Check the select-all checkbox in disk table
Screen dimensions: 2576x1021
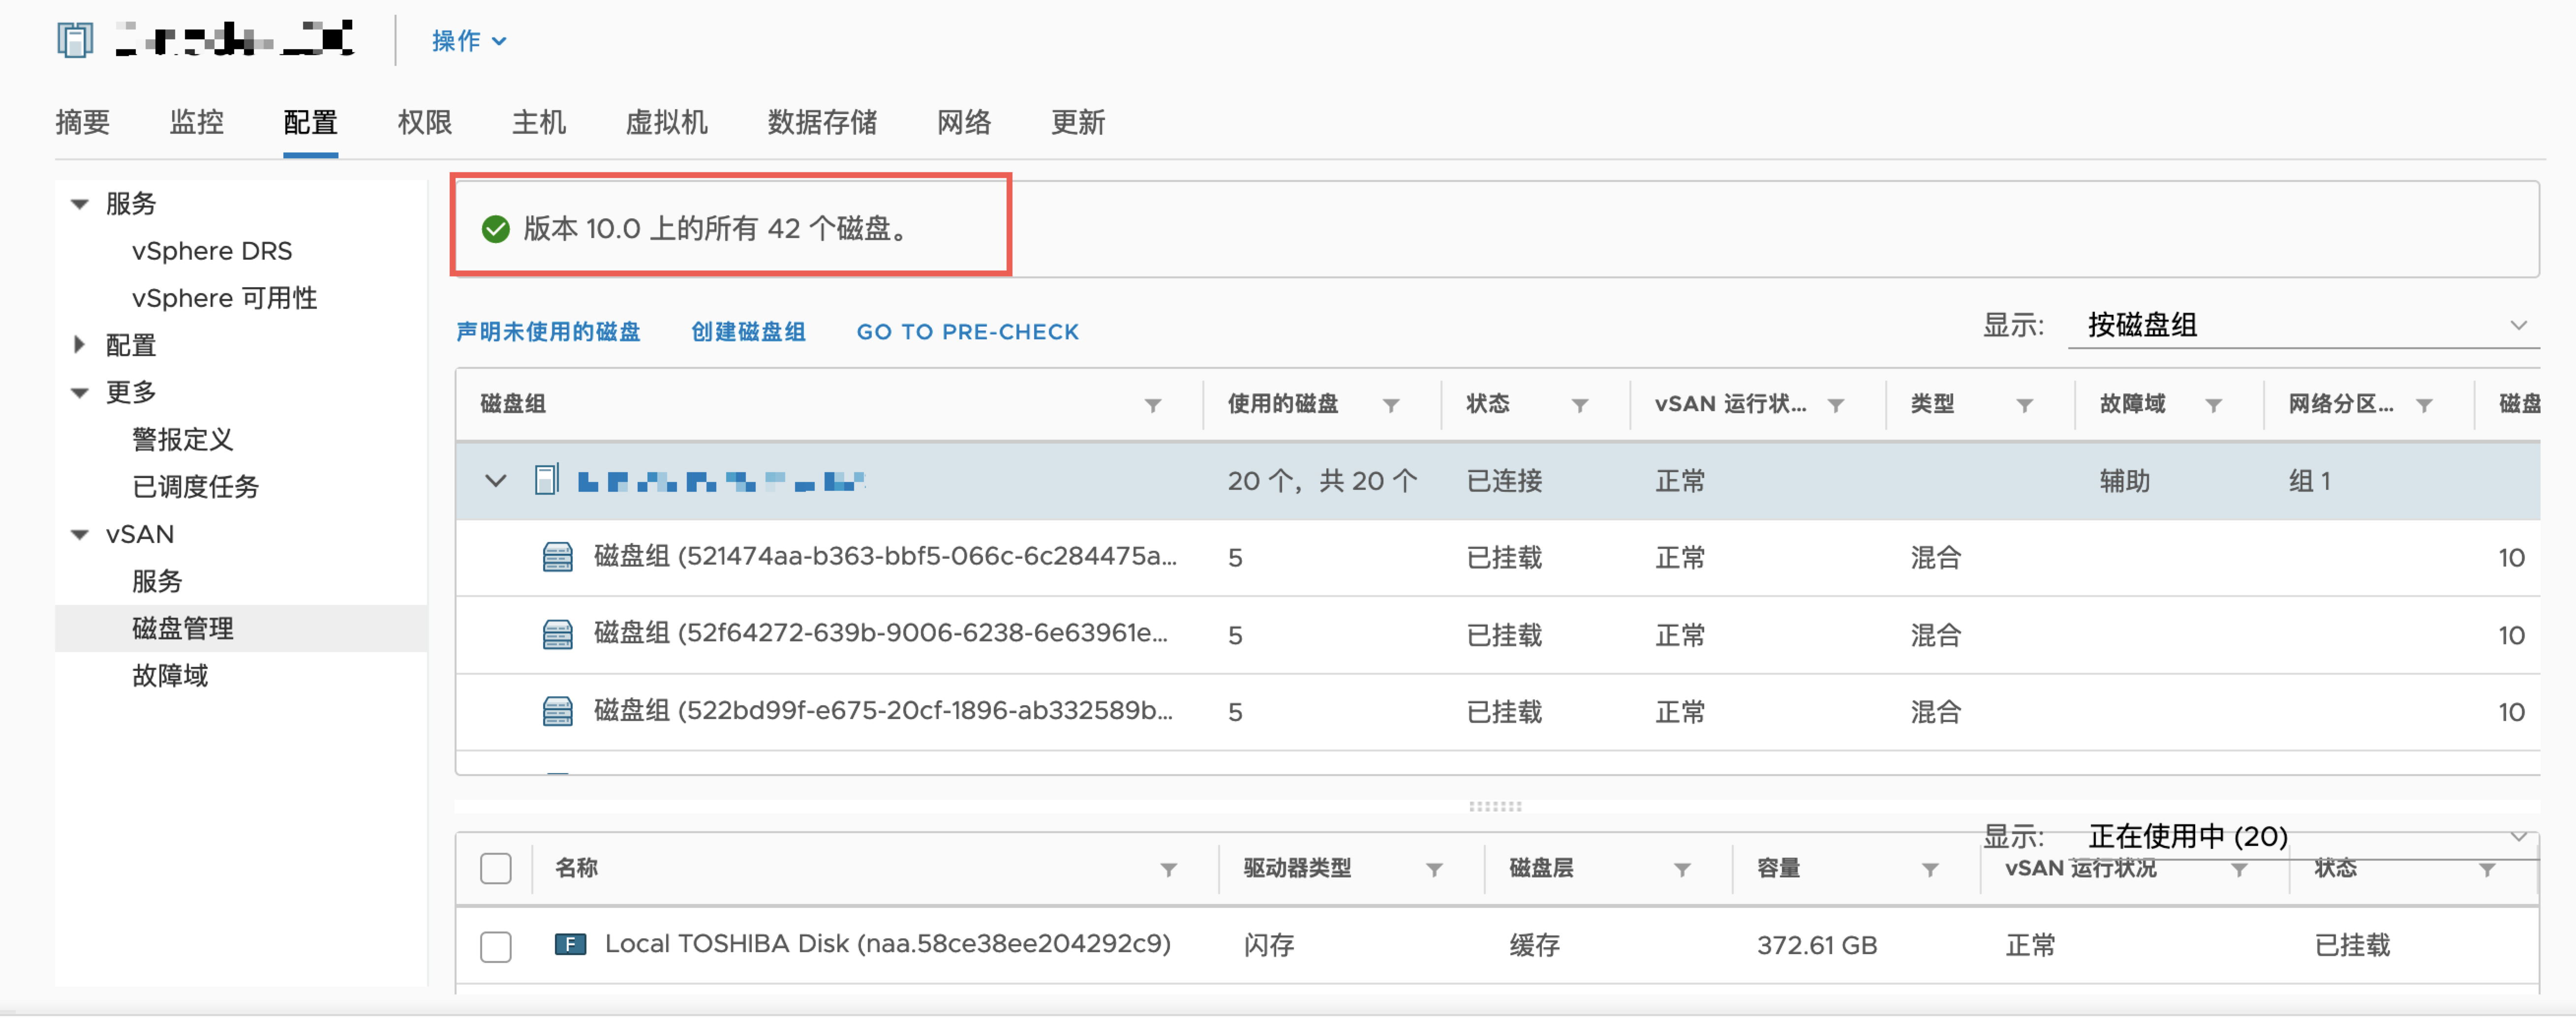pos(495,869)
